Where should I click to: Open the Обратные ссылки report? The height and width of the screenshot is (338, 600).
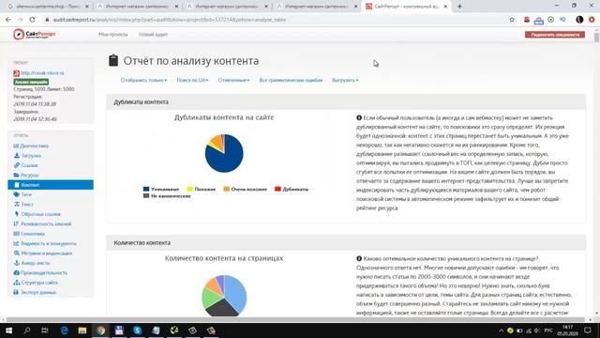coord(37,214)
